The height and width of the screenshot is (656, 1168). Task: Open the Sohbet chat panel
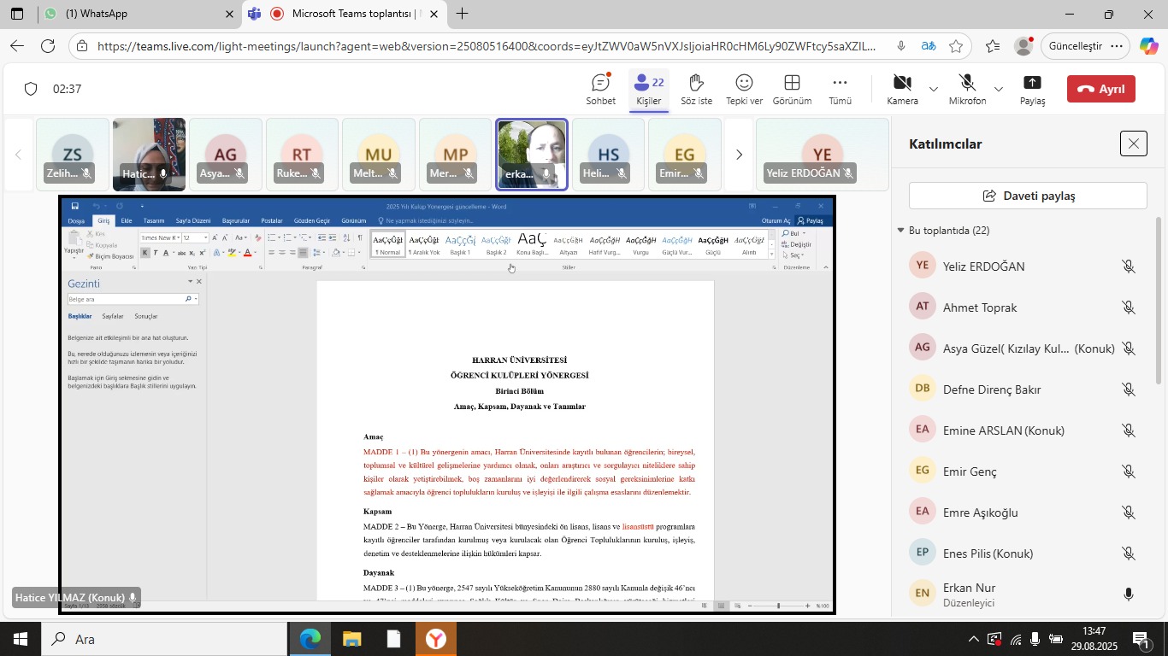tap(600, 89)
